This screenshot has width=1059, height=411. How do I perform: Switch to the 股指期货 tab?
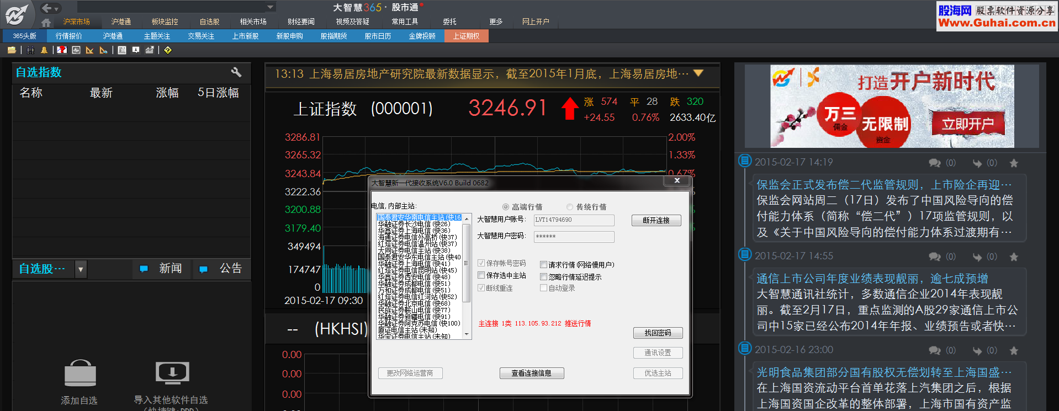point(333,36)
